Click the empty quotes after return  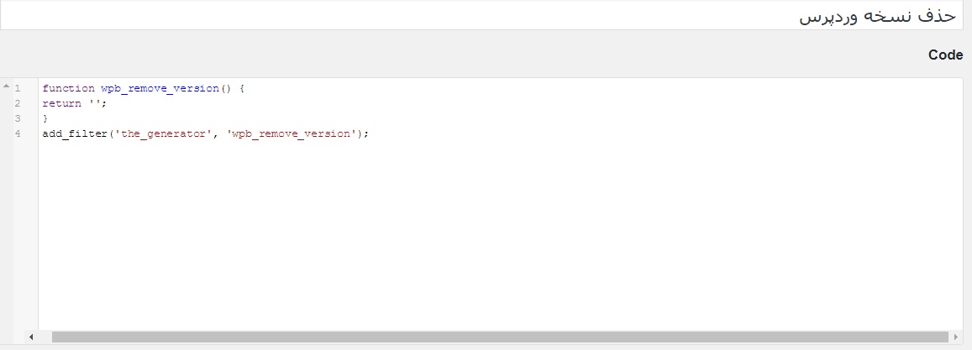tap(95, 103)
